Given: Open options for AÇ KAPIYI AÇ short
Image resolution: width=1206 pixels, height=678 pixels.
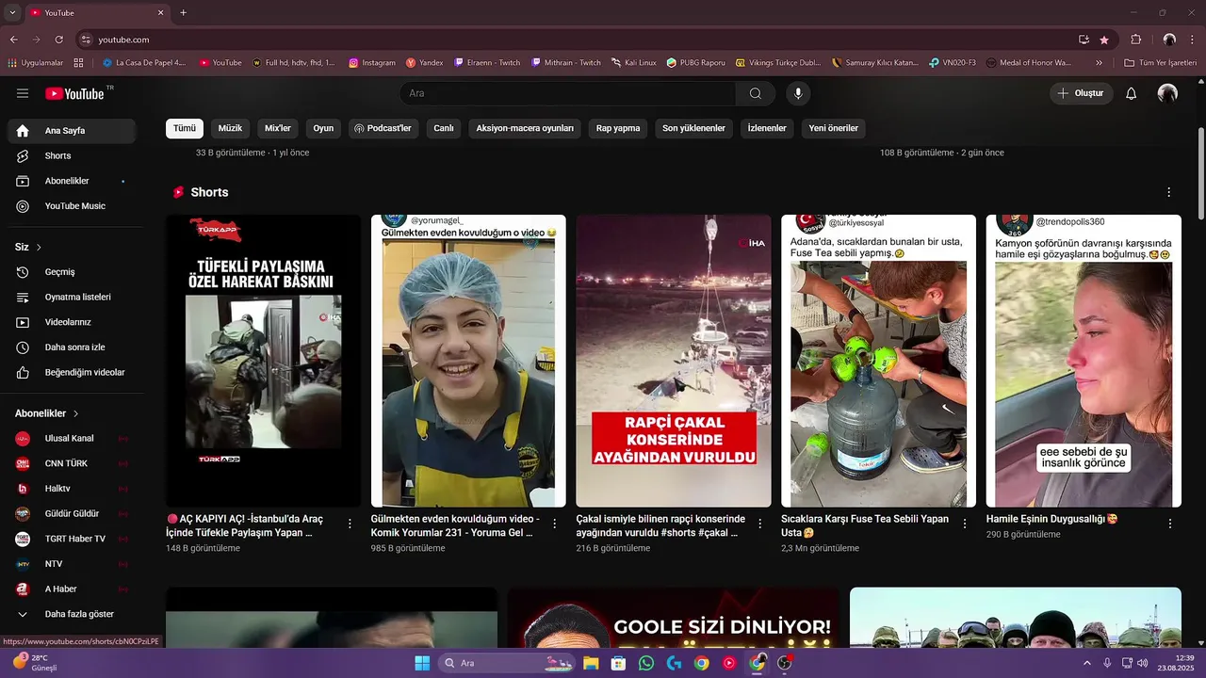Looking at the screenshot, I should 350,524.
